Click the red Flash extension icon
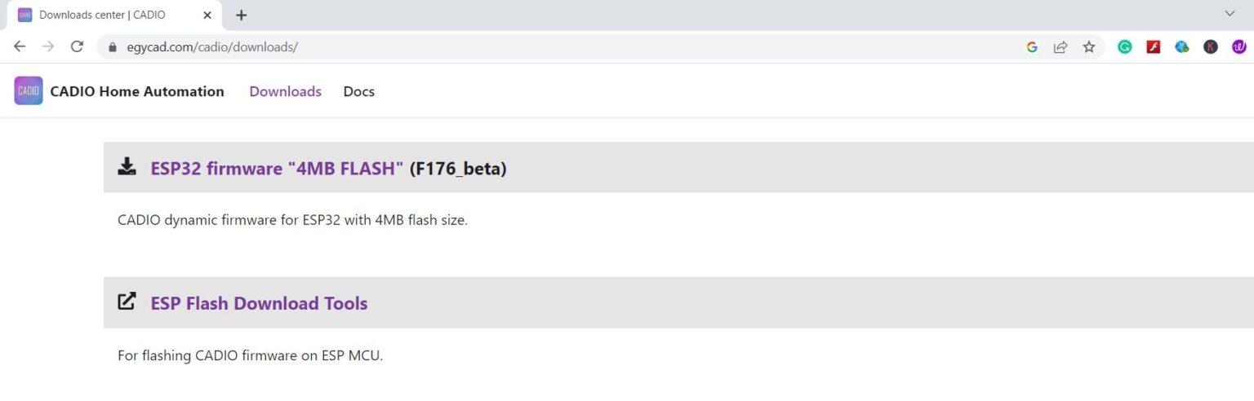This screenshot has height=401, width=1254. [1154, 47]
